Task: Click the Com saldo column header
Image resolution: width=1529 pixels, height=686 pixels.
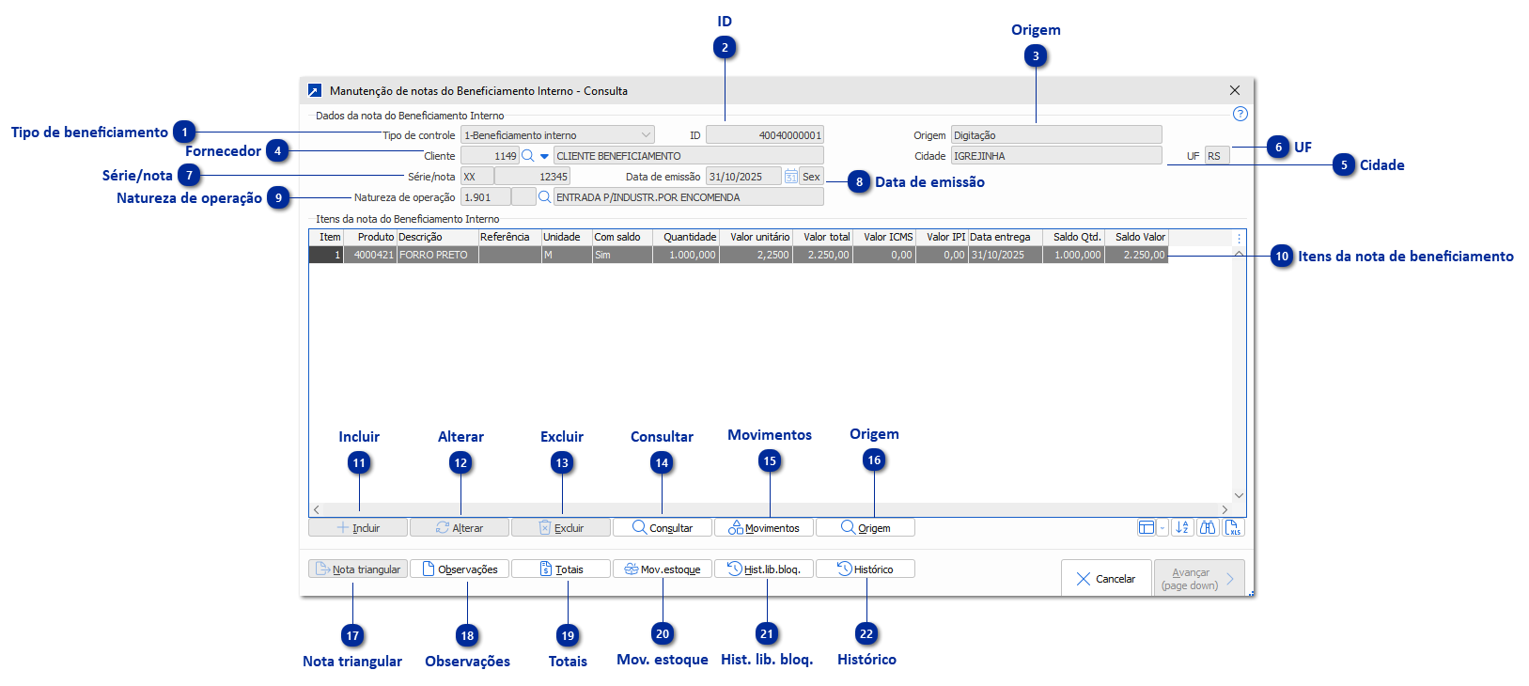Action: [x=622, y=237]
